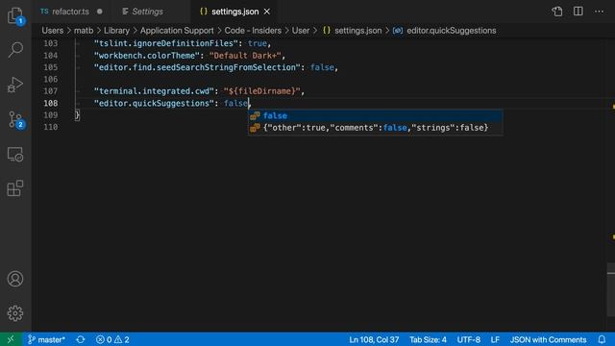Screen dimensions: 615x346
Task: Click 'Library' breadcrumb segment
Action: pyautogui.click(x=116, y=31)
